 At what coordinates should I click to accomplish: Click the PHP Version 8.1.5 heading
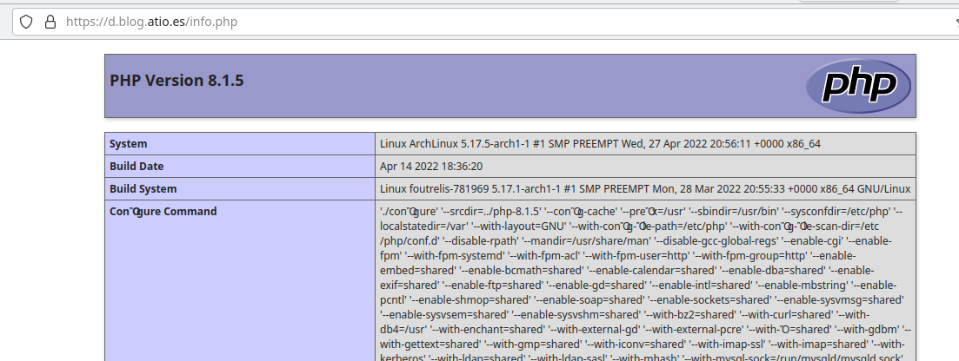[176, 81]
